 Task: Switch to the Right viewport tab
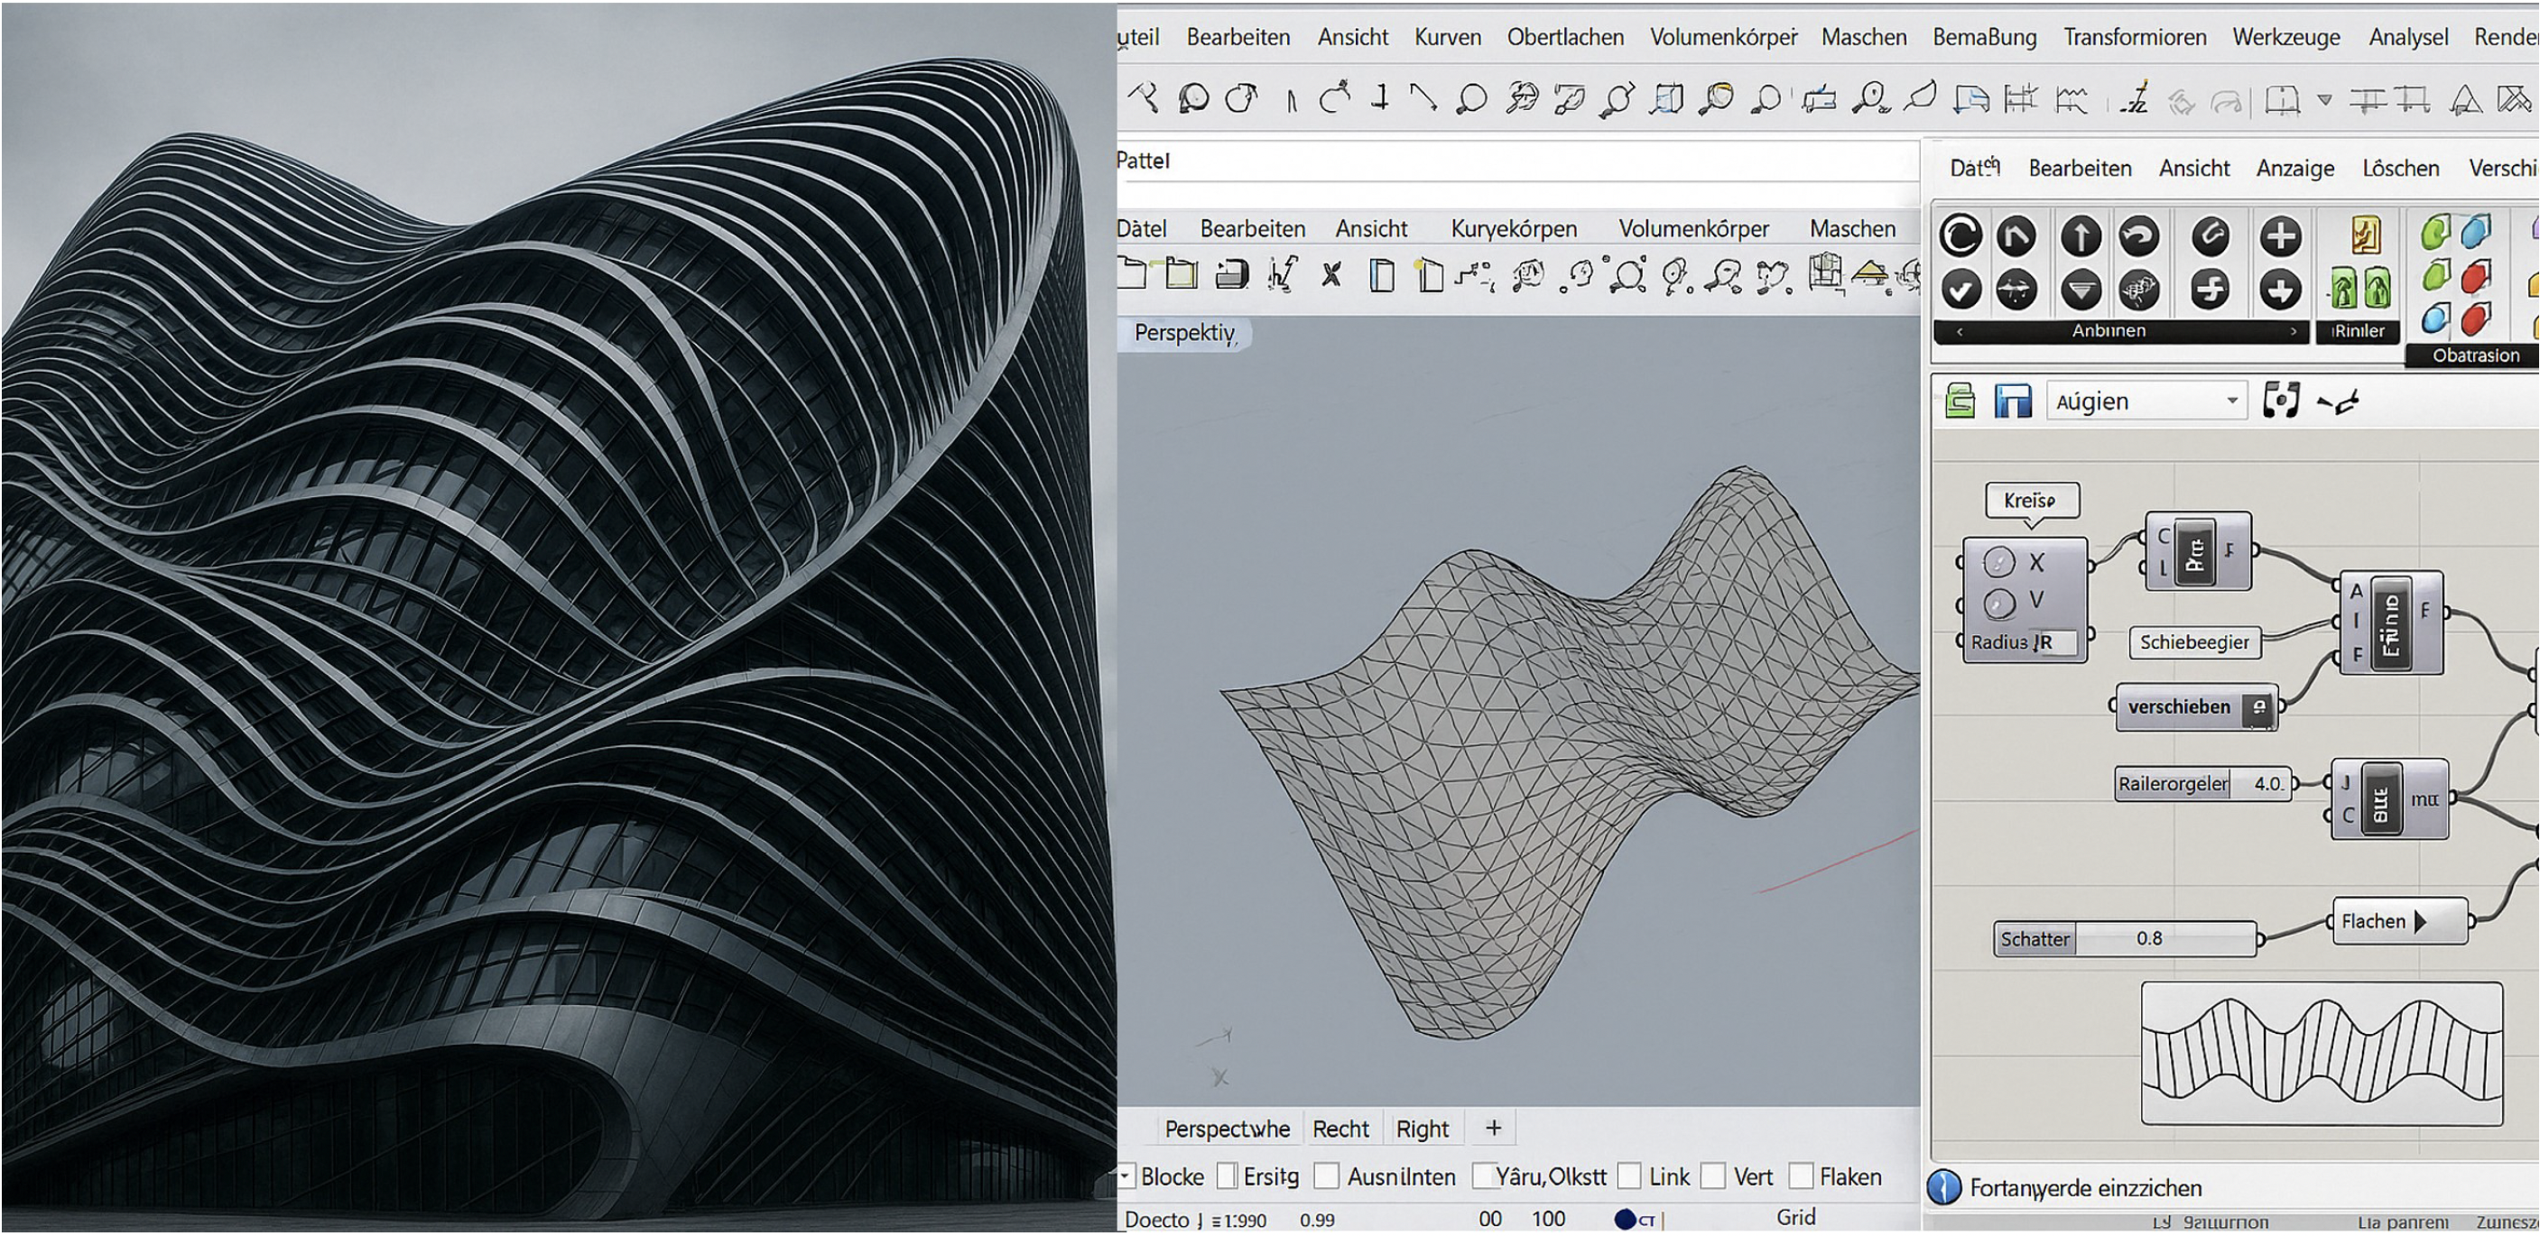1422,1129
